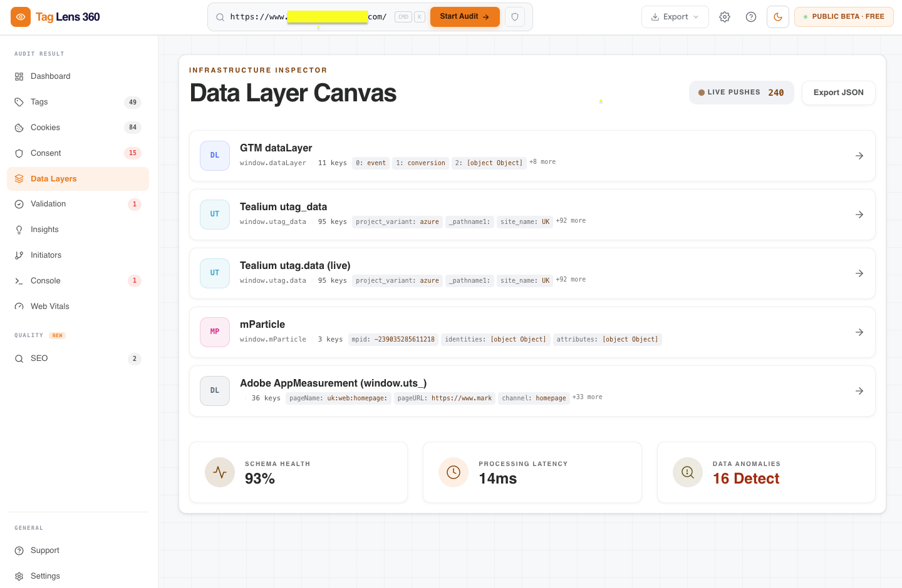Screen dimensions: 902x588
Task: Click the '16 Detect' anomalies value
Action: point(746,479)
